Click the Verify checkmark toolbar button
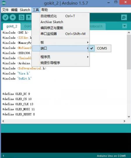This screenshot has height=158, width=131. (x=5, y=17)
